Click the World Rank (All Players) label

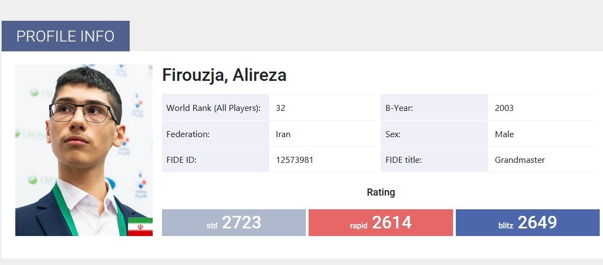point(213,108)
